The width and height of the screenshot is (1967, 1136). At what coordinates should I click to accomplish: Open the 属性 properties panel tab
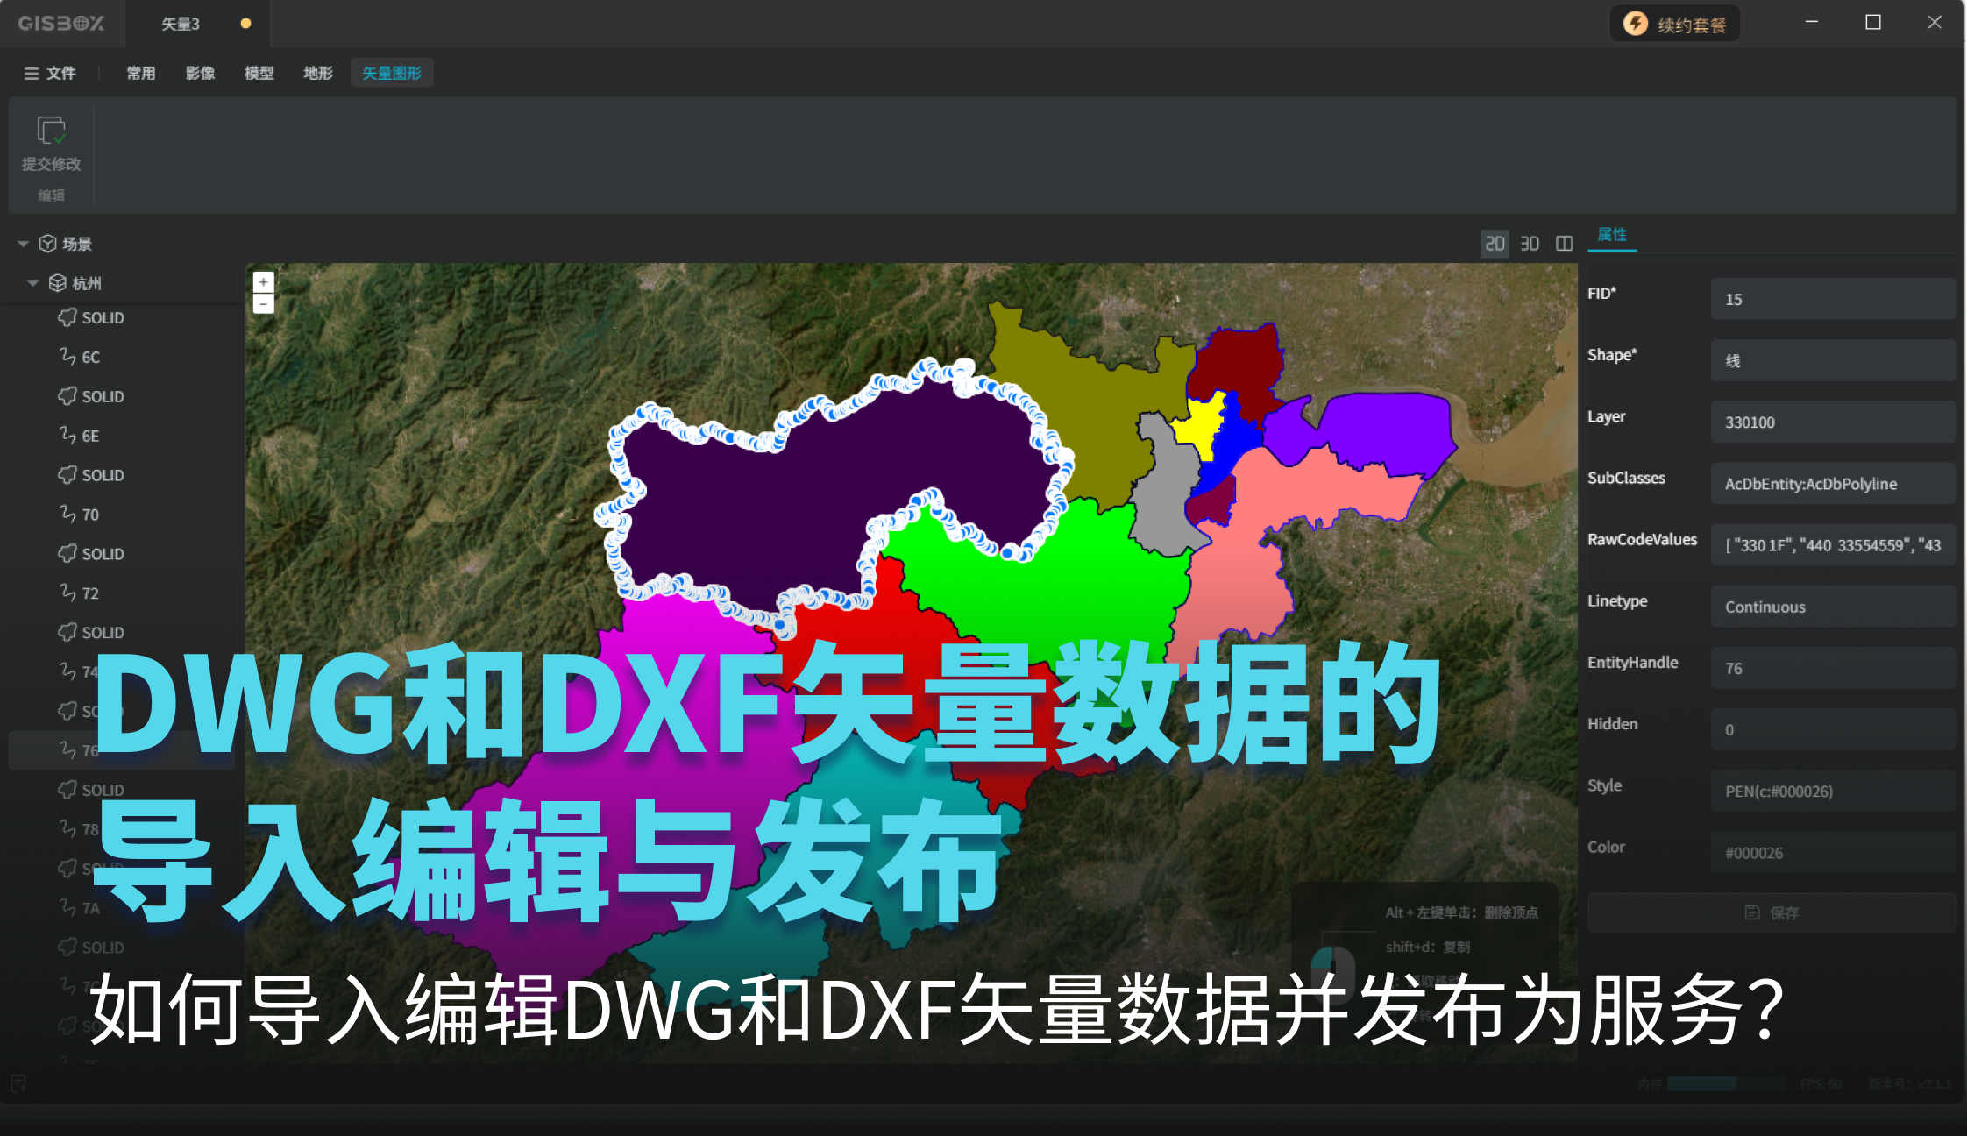pos(1612,235)
